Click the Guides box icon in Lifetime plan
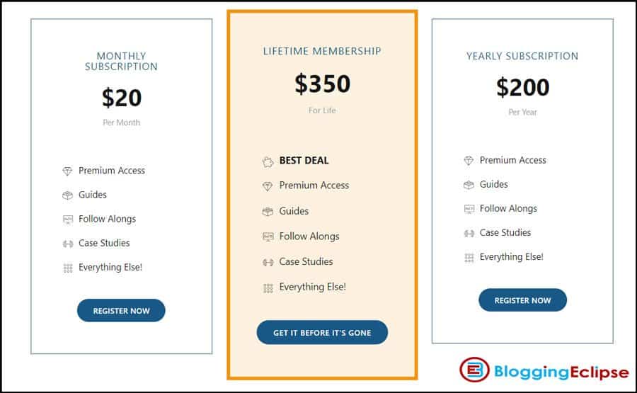This screenshot has height=393, width=637. click(x=268, y=211)
